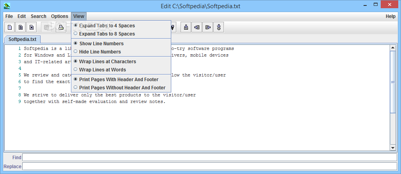Image resolution: width=401 pixels, height=174 pixels.
Task: Click the open document icon with text lines
Action: tap(20, 27)
